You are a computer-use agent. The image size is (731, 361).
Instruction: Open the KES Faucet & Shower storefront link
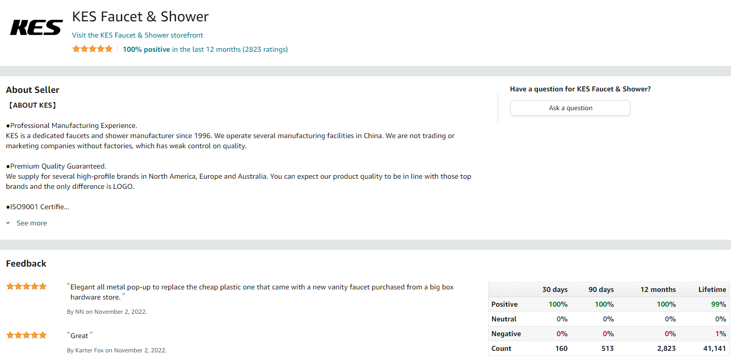(x=137, y=35)
